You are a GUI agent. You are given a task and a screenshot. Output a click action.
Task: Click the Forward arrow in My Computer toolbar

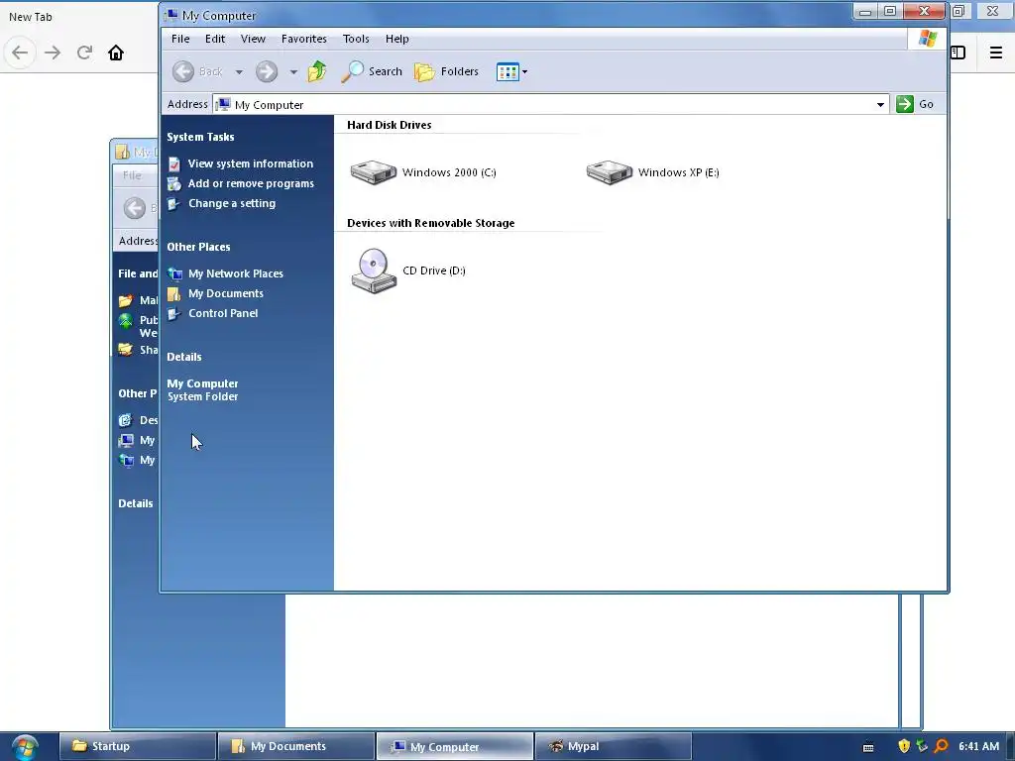tap(266, 71)
